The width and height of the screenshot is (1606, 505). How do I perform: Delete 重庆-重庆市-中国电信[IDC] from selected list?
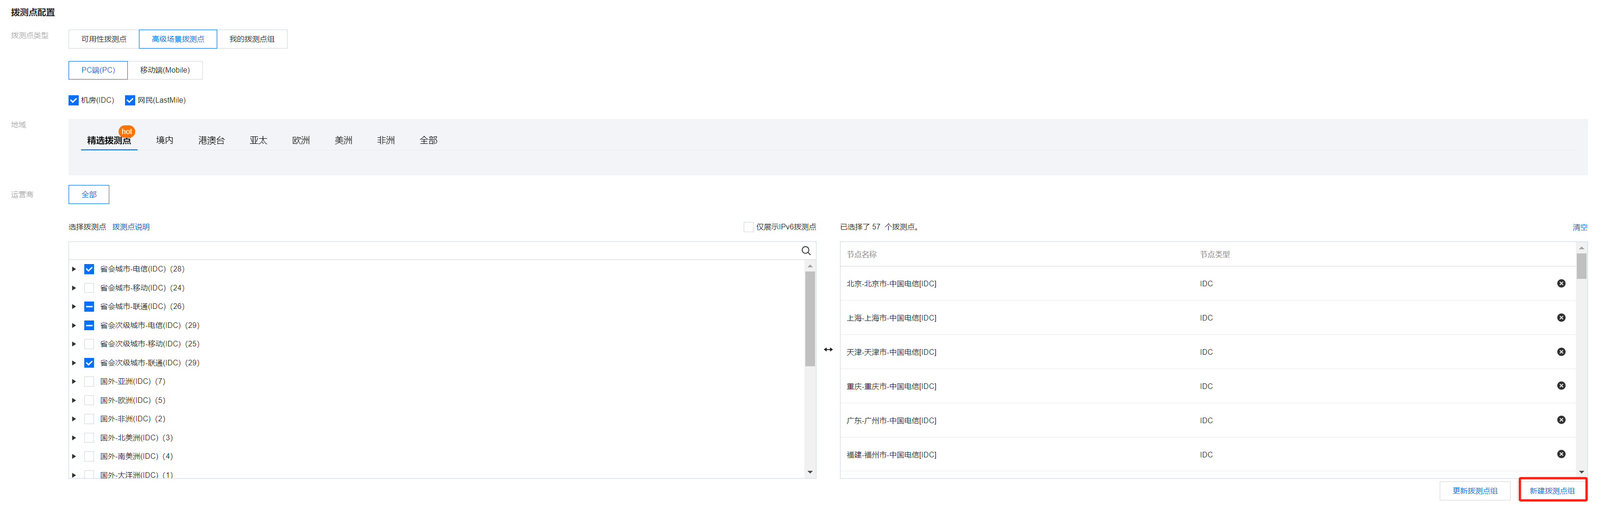coord(1561,385)
